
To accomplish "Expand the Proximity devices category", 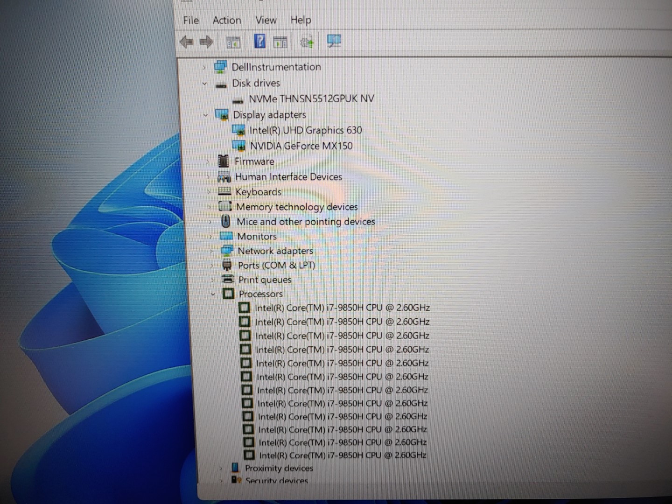I will 221,468.
